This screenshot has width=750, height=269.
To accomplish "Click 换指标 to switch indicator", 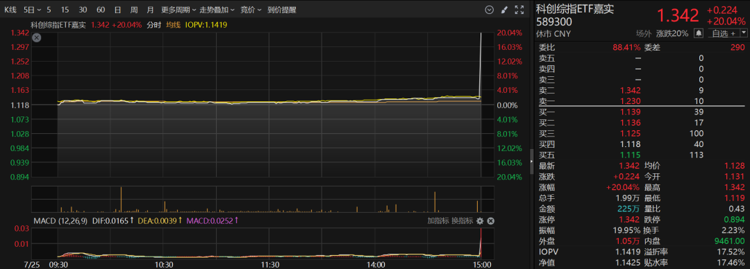I will click(462, 220).
